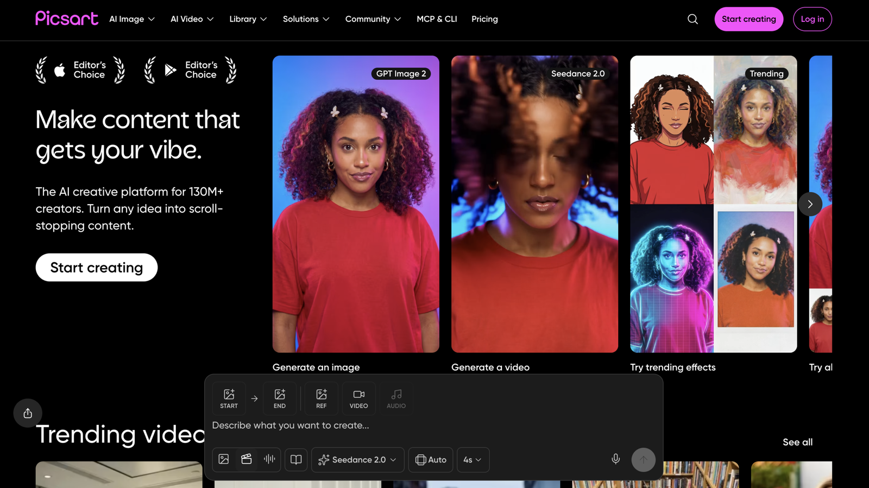Go to the Pricing page

pos(484,19)
